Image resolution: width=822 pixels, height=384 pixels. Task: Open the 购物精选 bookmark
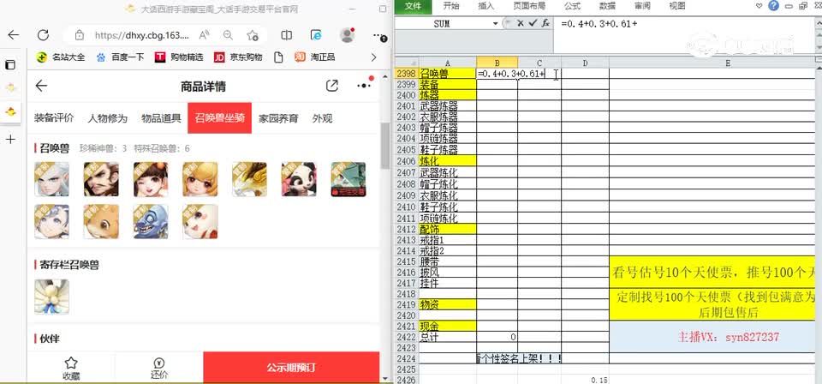[x=179, y=57]
